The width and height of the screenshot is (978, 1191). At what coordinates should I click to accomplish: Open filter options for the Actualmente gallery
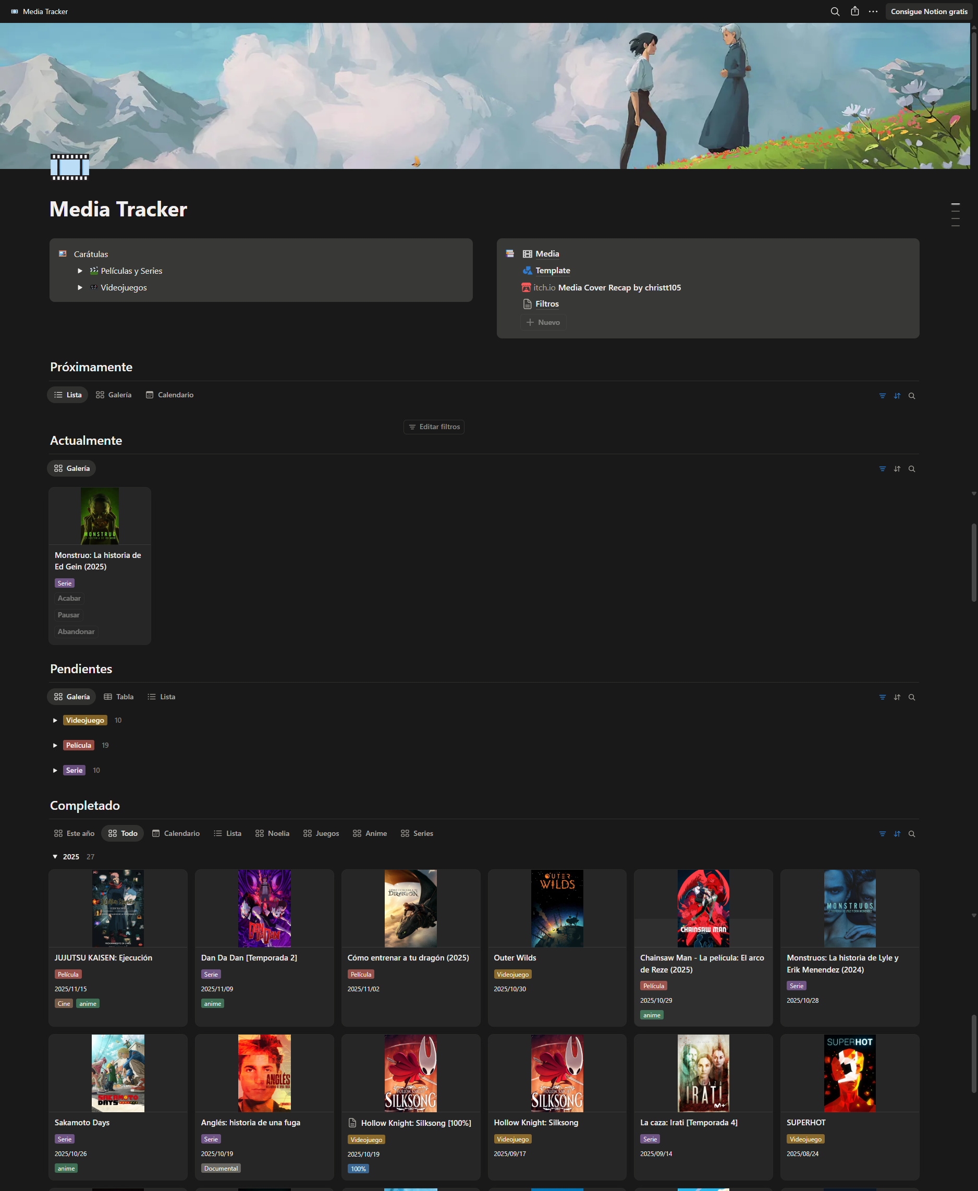(x=882, y=468)
